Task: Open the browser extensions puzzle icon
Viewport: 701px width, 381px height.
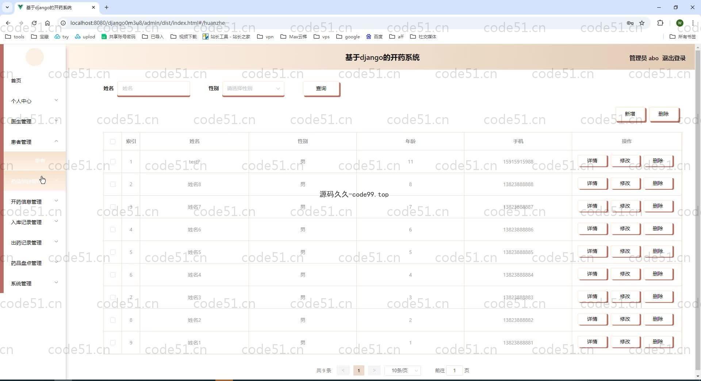Action: coord(660,23)
